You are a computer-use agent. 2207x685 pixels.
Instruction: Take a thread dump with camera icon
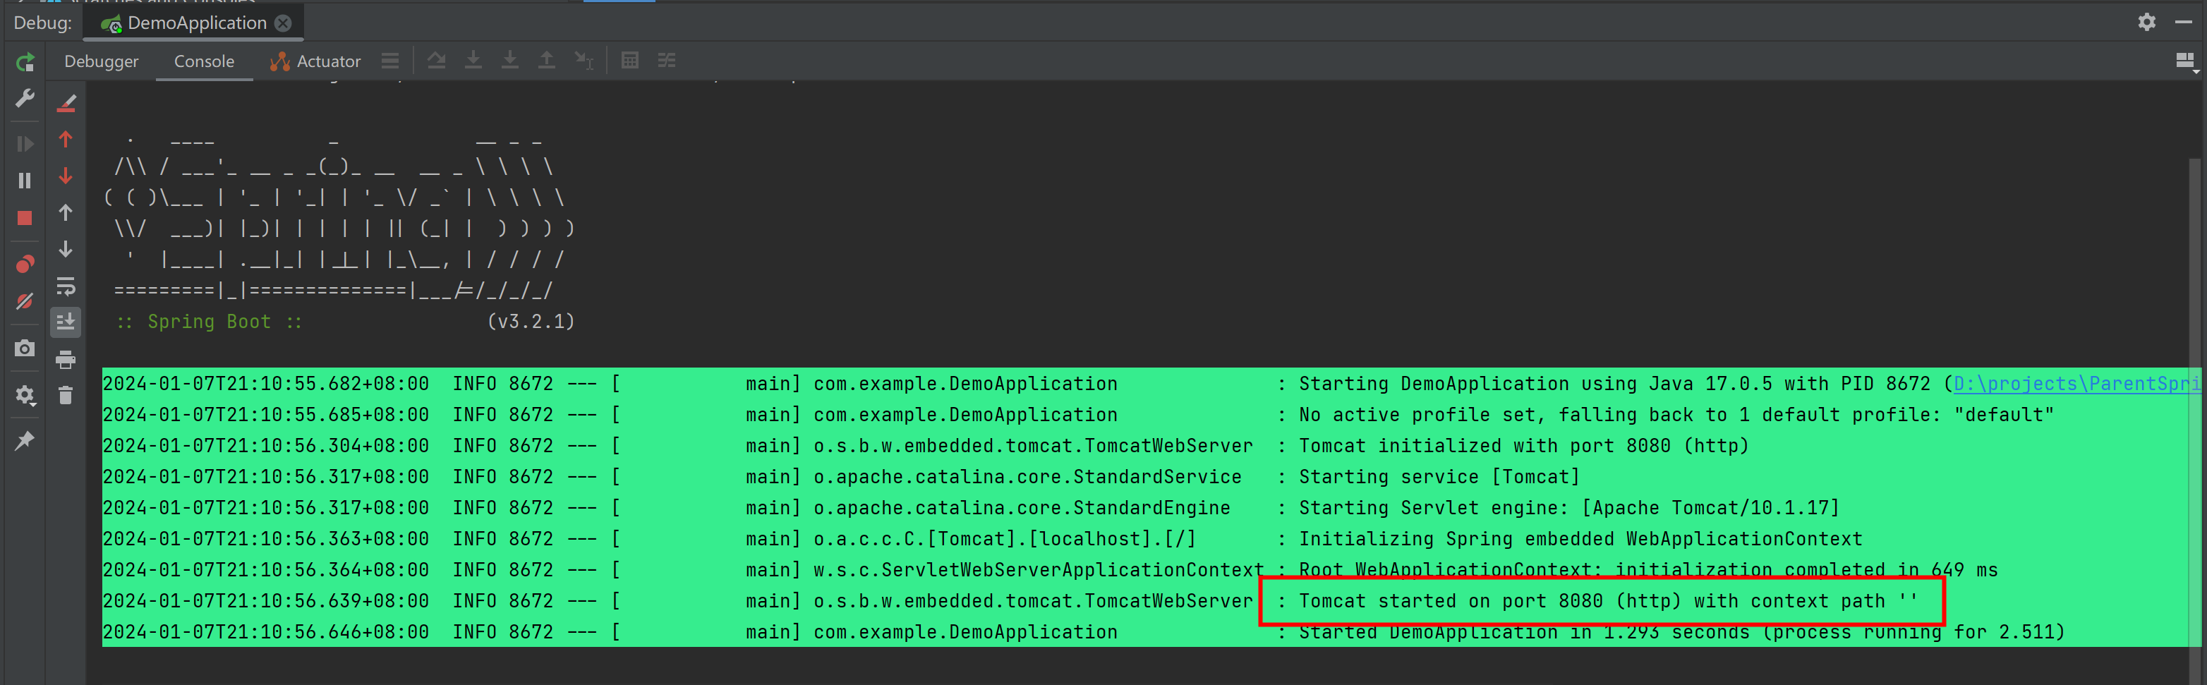[25, 348]
